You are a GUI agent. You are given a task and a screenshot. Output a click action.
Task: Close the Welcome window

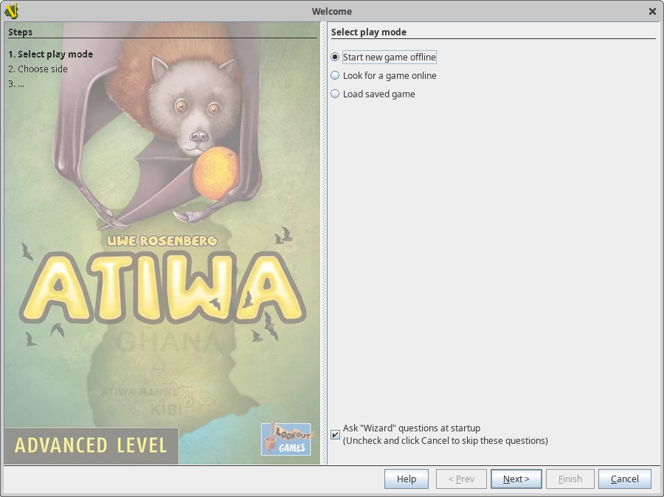tap(652, 12)
